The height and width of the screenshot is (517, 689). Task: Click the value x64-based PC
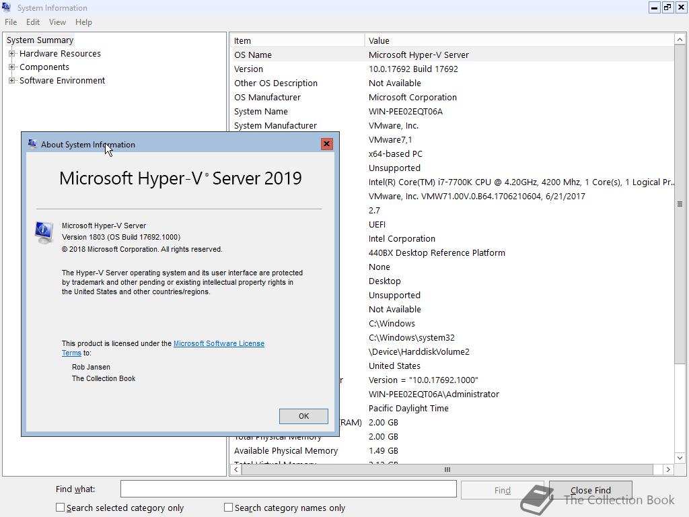[x=396, y=154]
